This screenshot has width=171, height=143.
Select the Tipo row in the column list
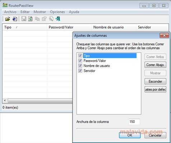110,55
